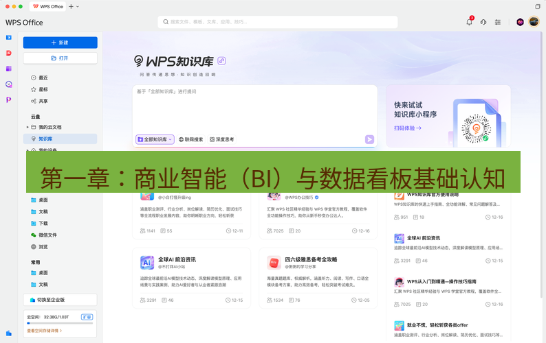The image size is (546, 343).
Task: Open the 四六级雅思备考全攻略 title
Action: [x=311, y=259]
